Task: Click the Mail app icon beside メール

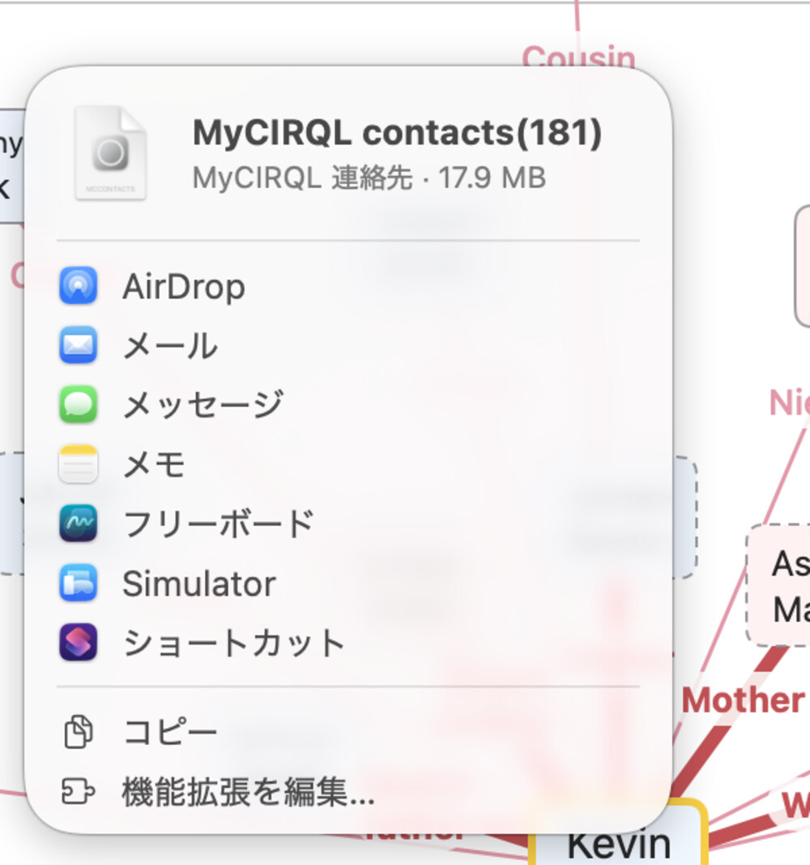Action: (x=79, y=345)
